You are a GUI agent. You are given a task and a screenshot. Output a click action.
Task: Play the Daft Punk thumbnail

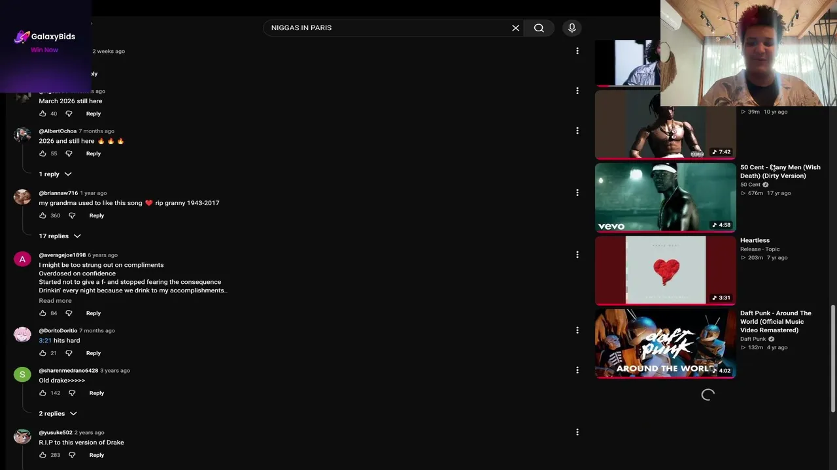point(666,344)
